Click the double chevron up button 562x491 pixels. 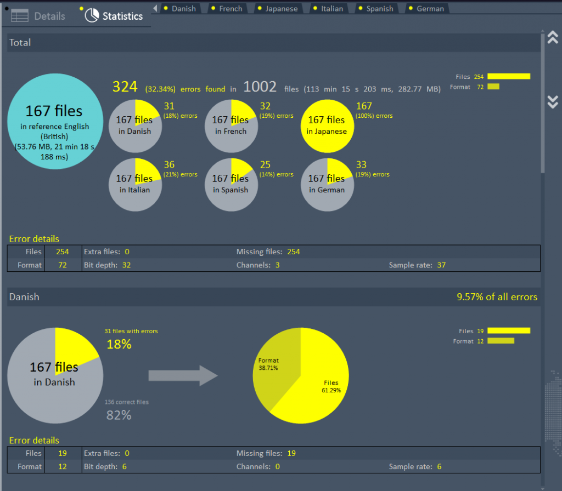coord(553,37)
